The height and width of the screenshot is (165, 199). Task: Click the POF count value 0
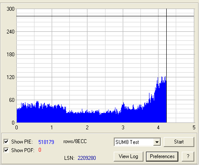40,150
